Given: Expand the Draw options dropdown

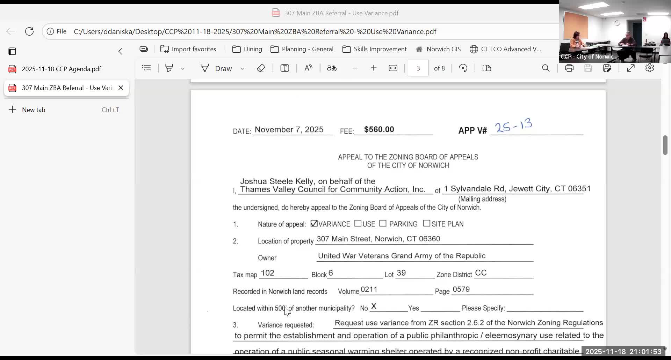Looking at the screenshot, I should point(242,69).
